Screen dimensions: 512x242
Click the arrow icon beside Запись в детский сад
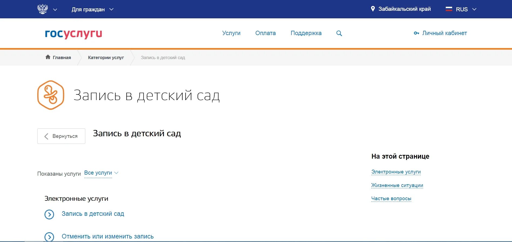[x=49, y=214]
